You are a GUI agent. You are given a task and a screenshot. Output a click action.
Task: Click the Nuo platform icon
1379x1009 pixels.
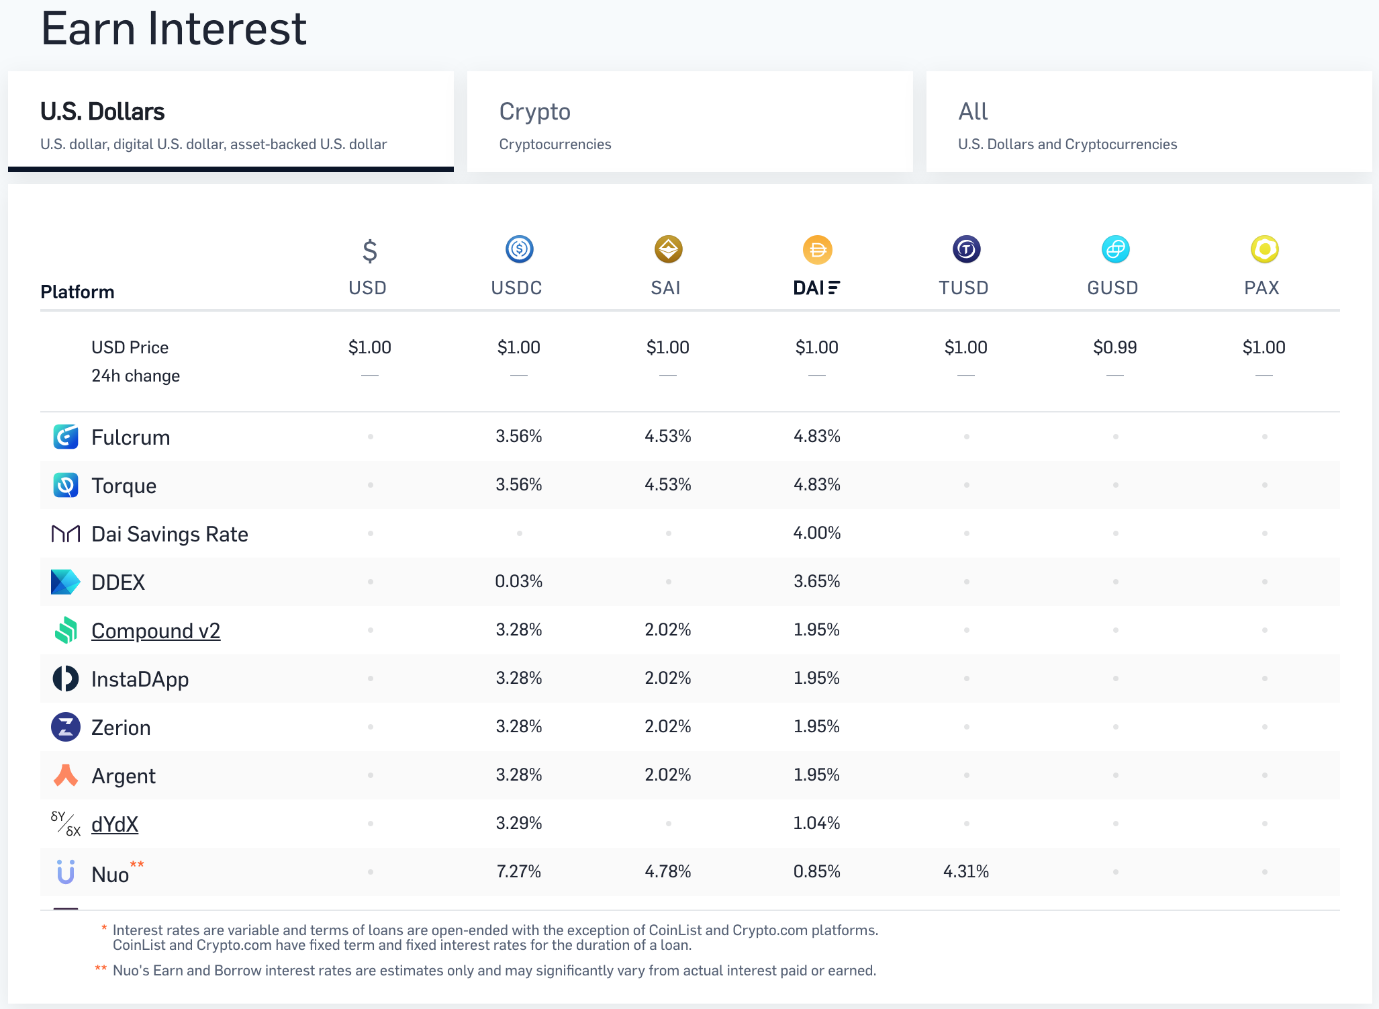[65, 872]
